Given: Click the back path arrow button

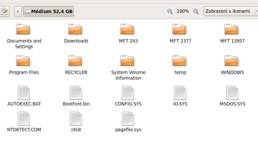Looking at the screenshot, I should (18, 11).
